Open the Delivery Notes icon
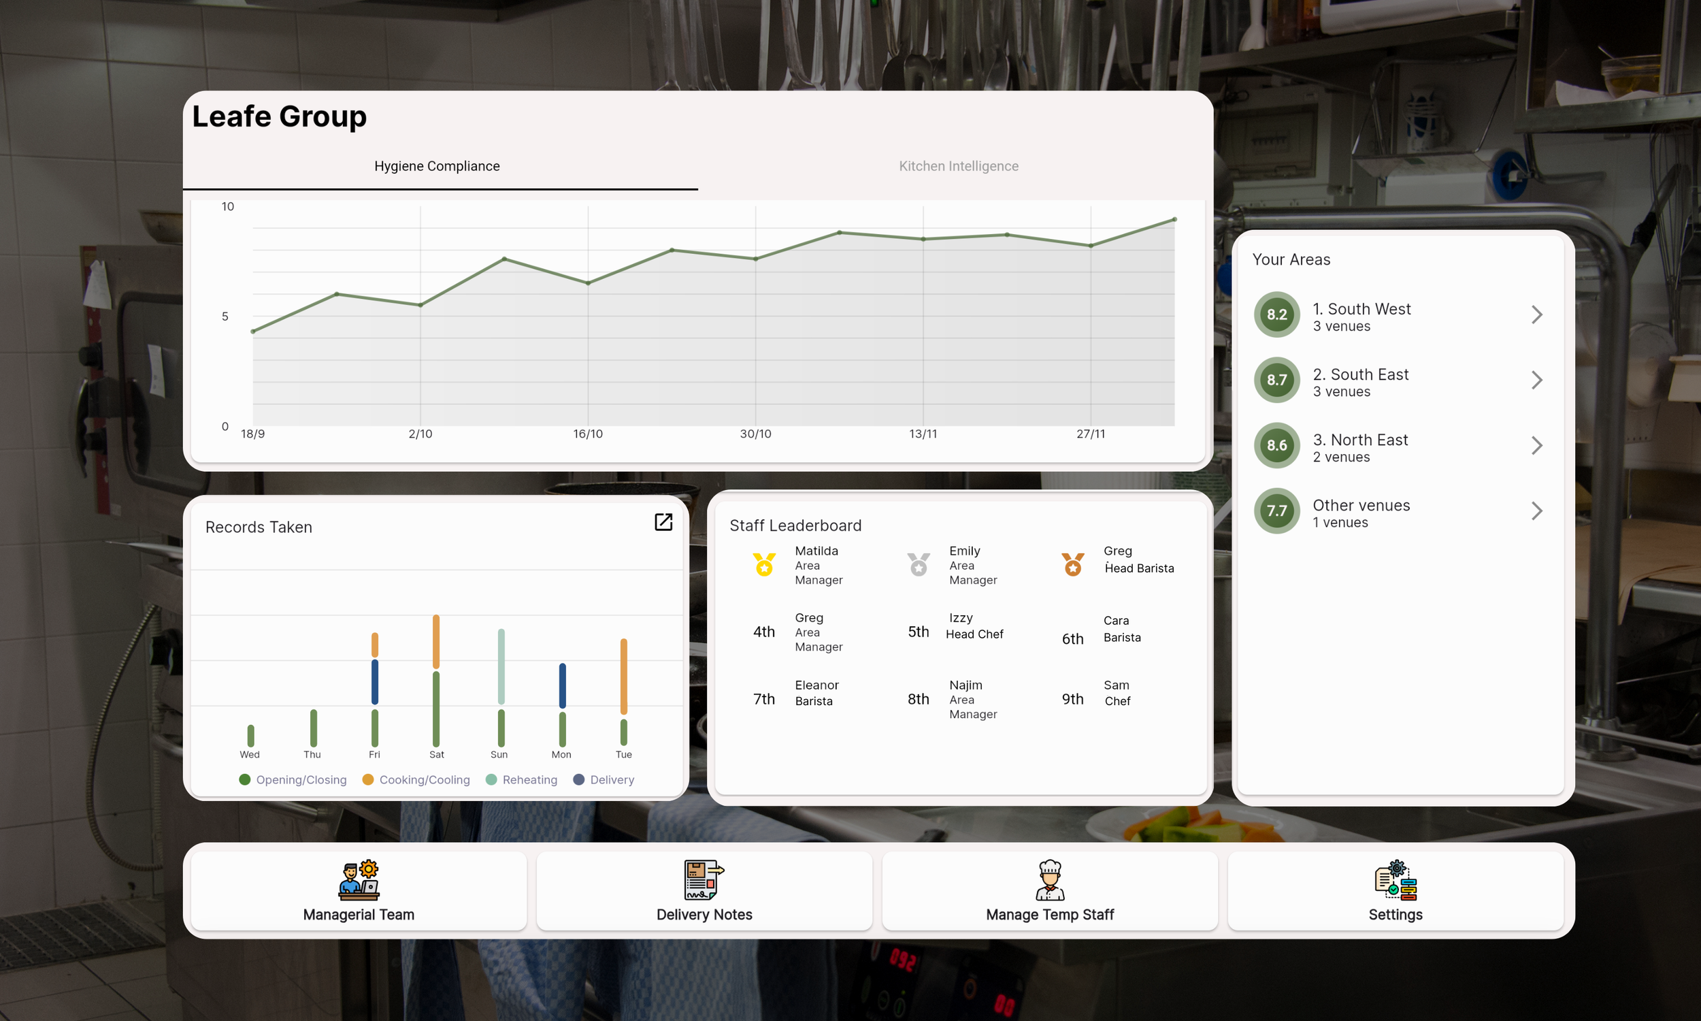The height and width of the screenshot is (1021, 1701). (704, 880)
